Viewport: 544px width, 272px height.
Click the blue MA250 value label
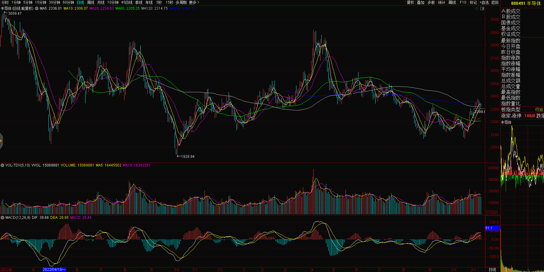[x=183, y=8]
